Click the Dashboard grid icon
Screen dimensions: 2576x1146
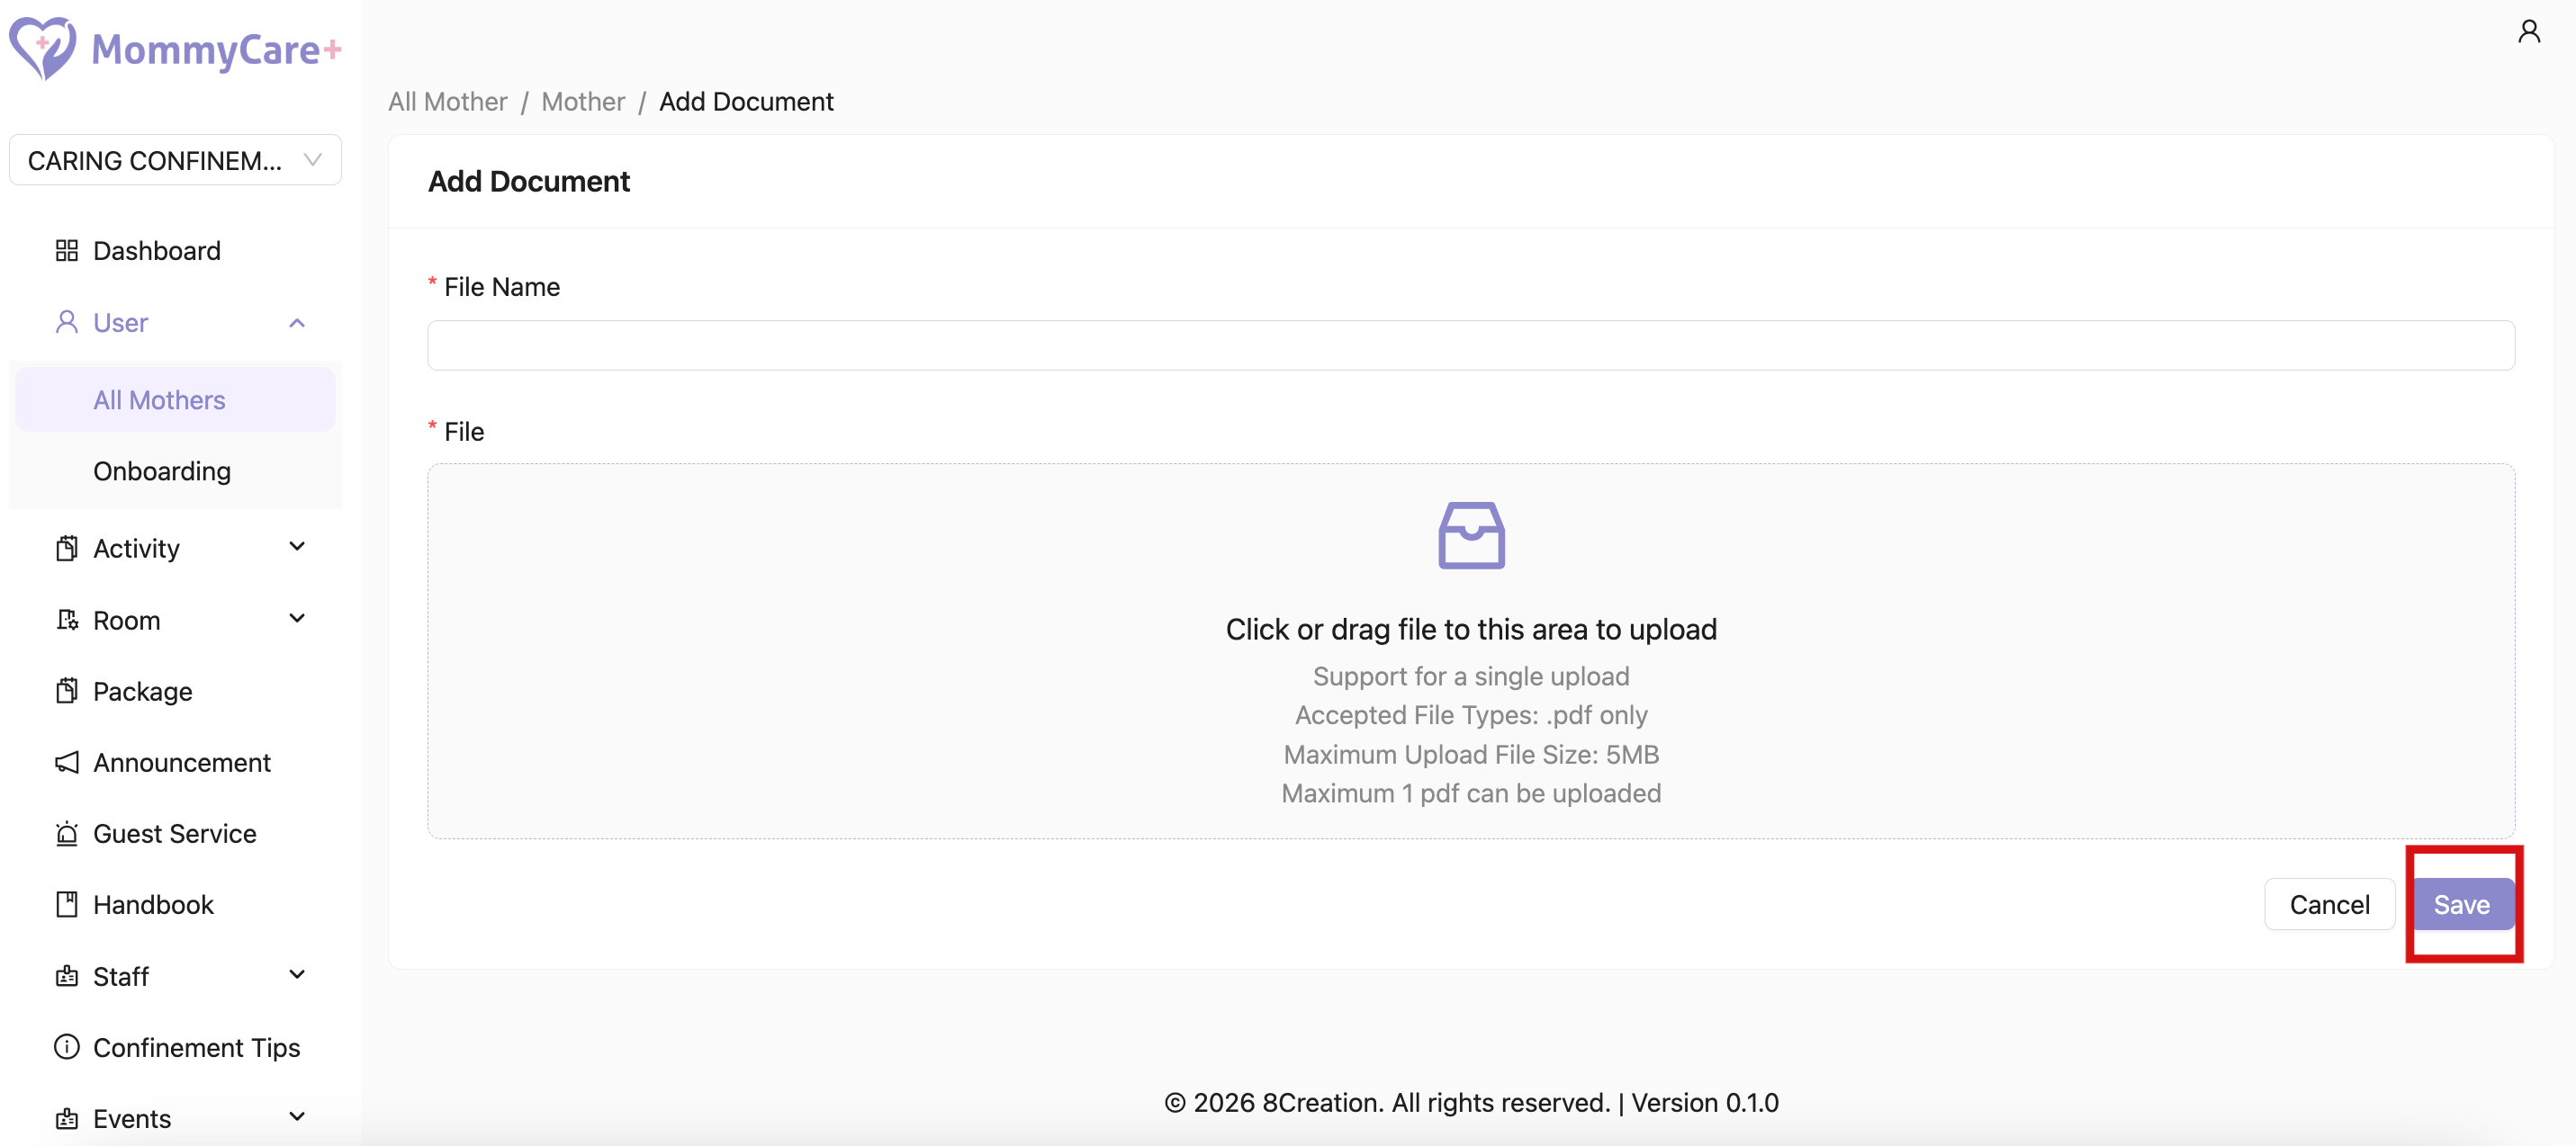pos(66,251)
